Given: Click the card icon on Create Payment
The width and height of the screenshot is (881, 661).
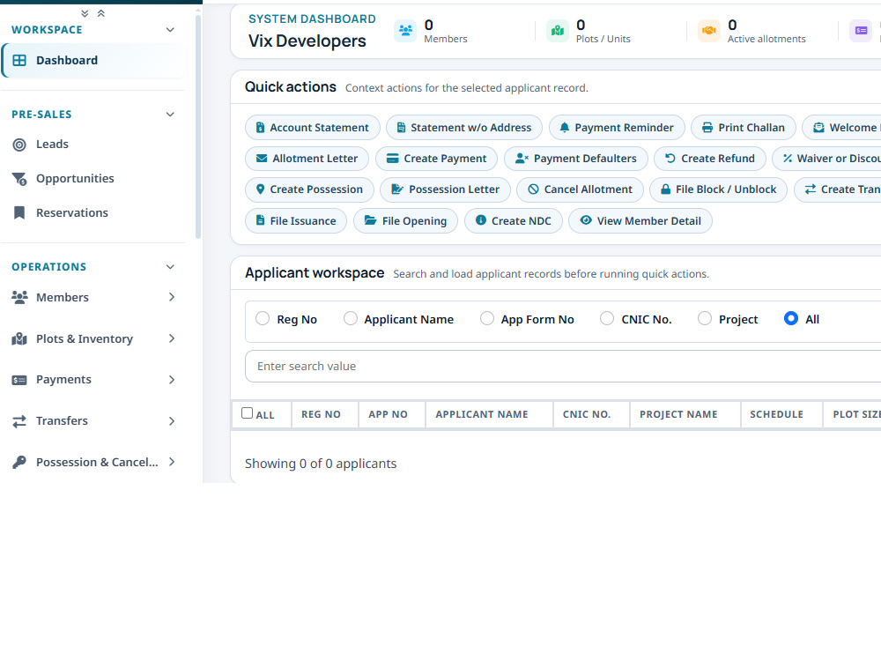Looking at the screenshot, I should tap(392, 159).
